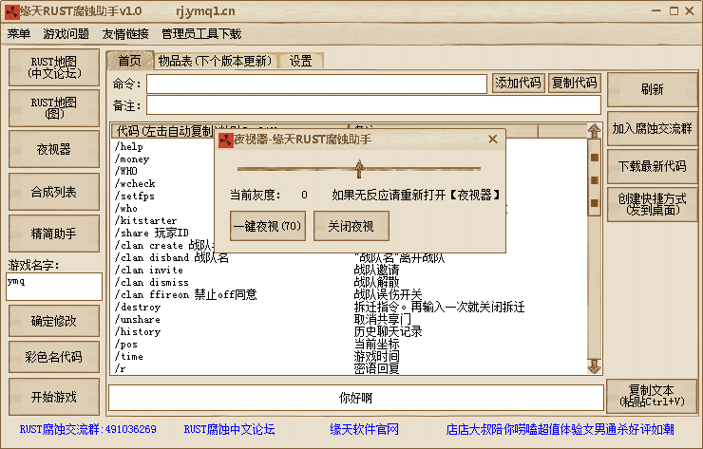The width and height of the screenshot is (703, 449).
Task: Open the 合成列表 button
Action: 54,192
